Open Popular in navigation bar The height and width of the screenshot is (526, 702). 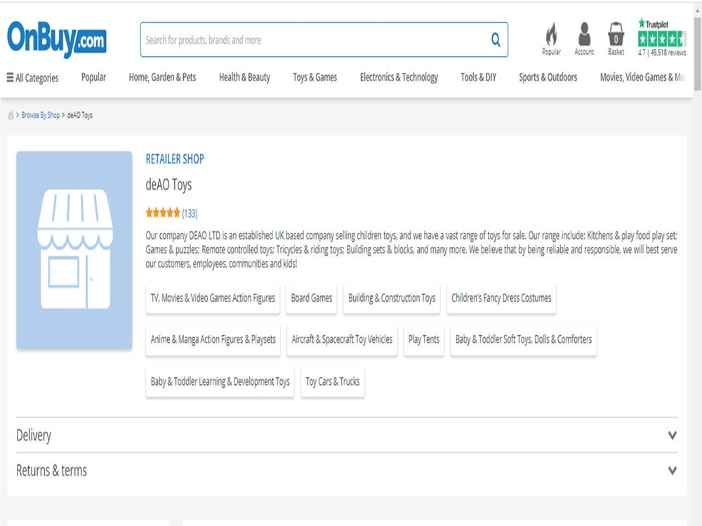click(x=93, y=77)
